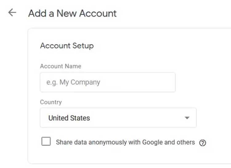Viewport: 231px width, 168px height.
Task: Click the 'e.g. My Company' placeholder text
Action: [x=73, y=82]
